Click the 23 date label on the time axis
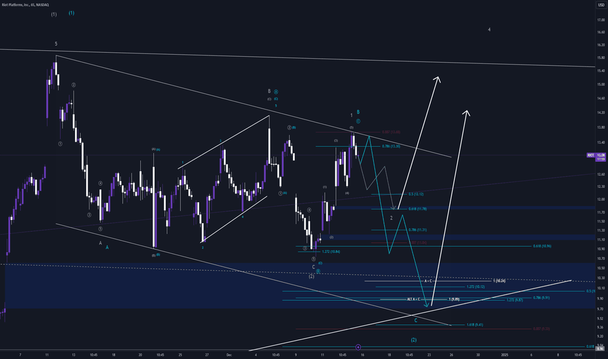608x359 pixels. (429, 354)
